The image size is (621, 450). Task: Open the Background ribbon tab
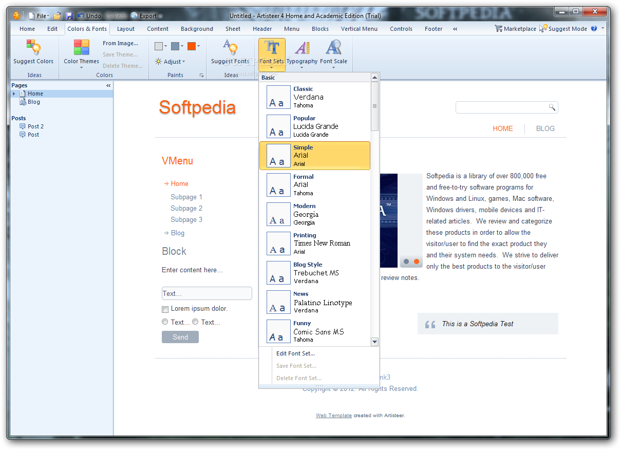tap(197, 29)
